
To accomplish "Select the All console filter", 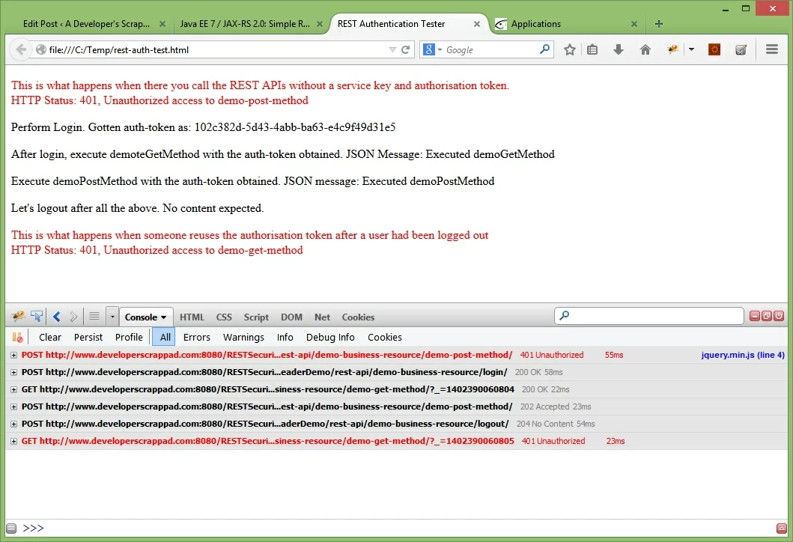I will coord(165,337).
